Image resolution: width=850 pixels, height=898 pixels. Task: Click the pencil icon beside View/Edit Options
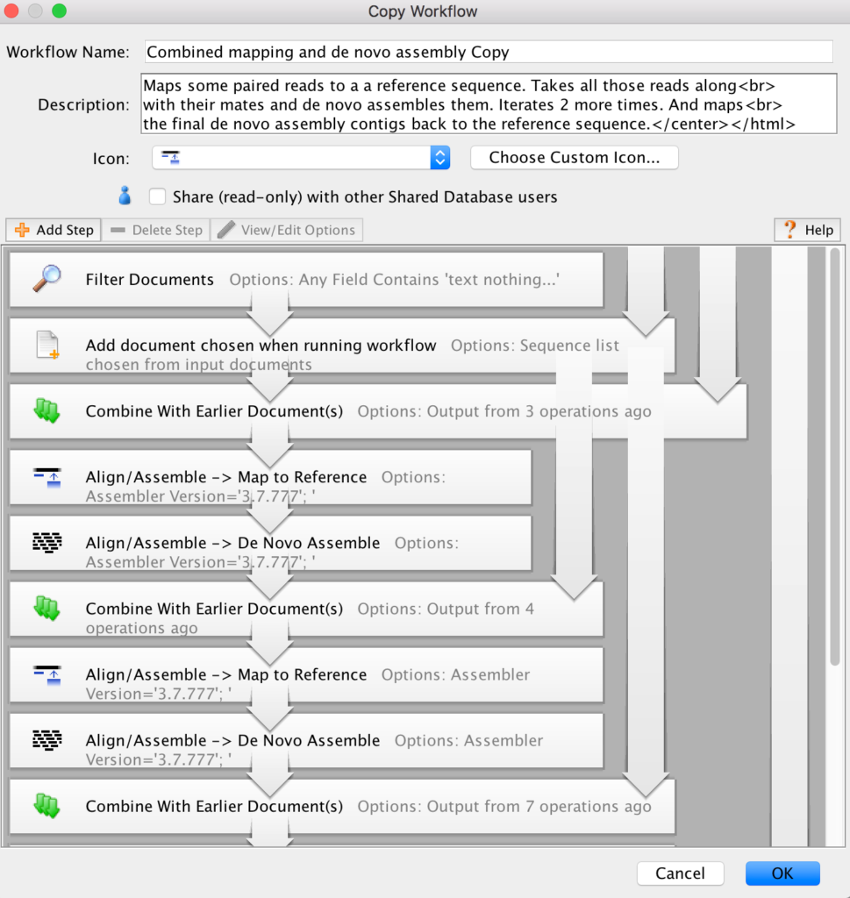tap(227, 229)
